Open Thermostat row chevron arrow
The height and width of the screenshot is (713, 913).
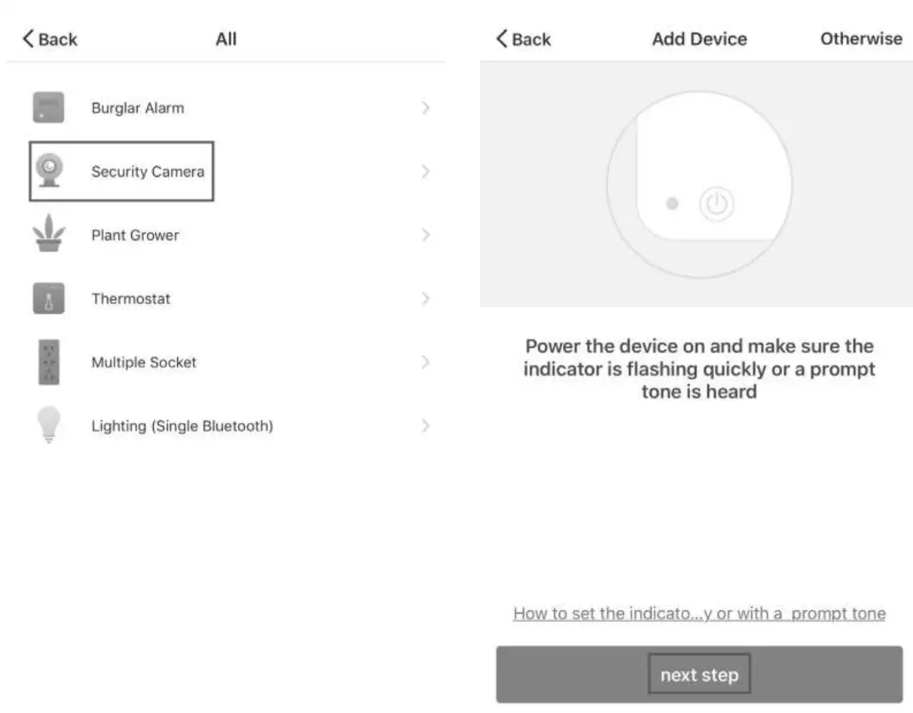click(x=425, y=298)
